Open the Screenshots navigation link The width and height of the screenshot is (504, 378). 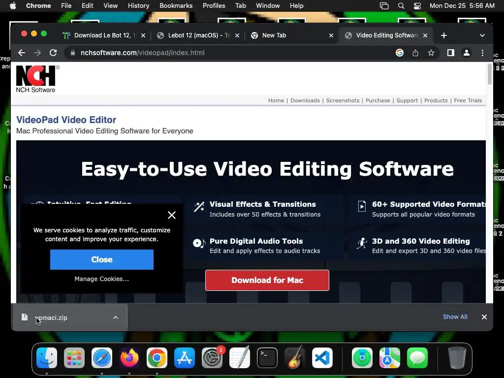click(x=343, y=100)
